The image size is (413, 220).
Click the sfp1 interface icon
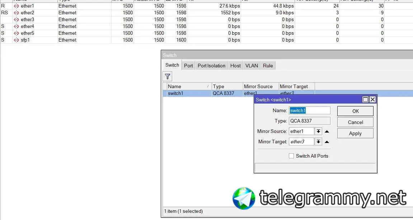(17, 40)
